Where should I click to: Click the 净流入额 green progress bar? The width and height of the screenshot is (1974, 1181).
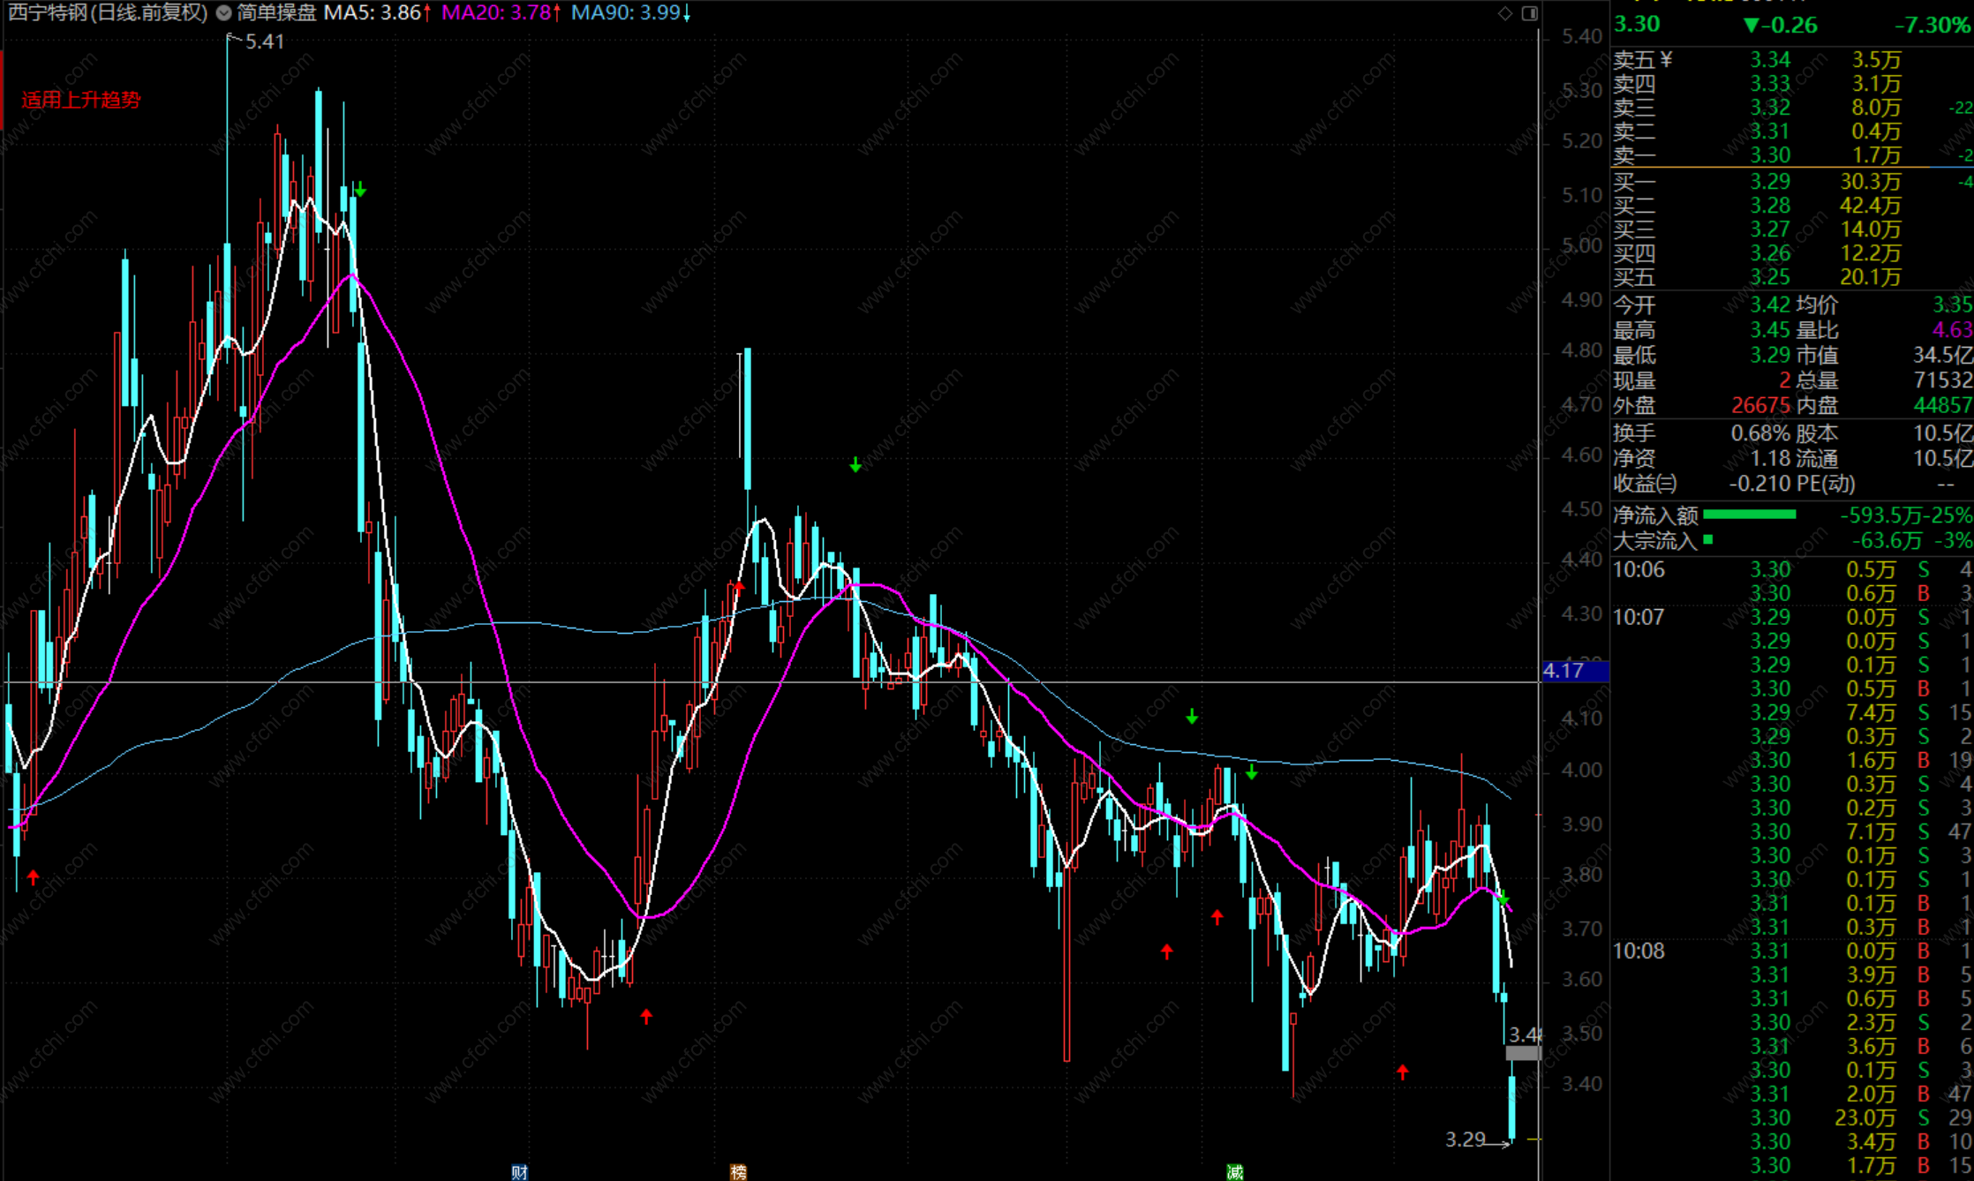click(1749, 515)
